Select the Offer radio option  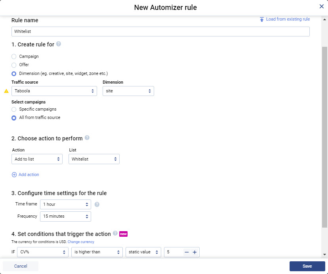(x=14, y=65)
